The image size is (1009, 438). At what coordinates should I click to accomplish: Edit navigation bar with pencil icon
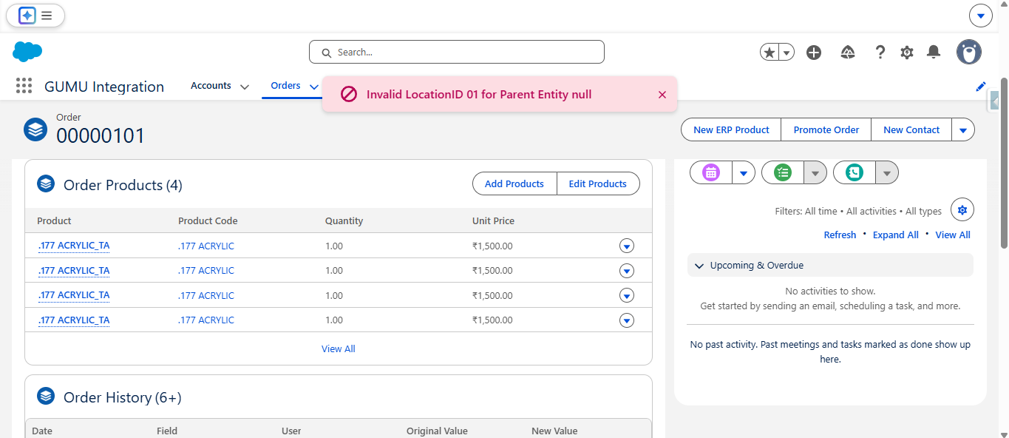click(x=981, y=87)
